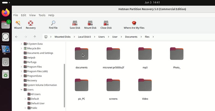
Task: Open the Help menu
Action: tap(51, 15)
